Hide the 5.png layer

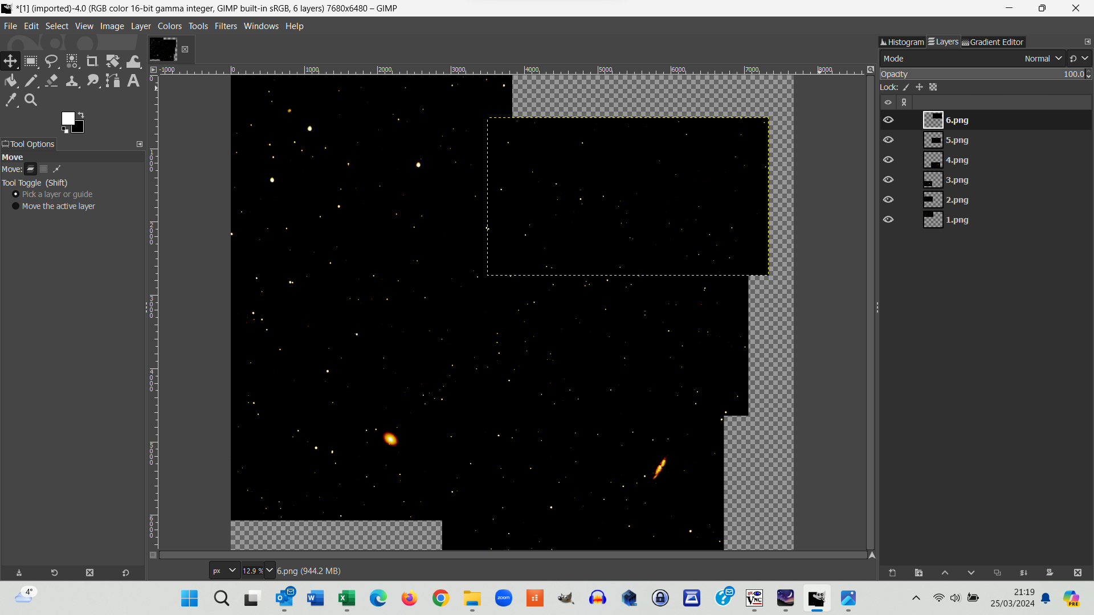coord(888,140)
